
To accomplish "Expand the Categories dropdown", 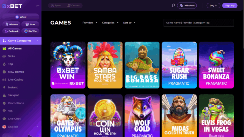I will pyautogui.click(x=110, y=23).
